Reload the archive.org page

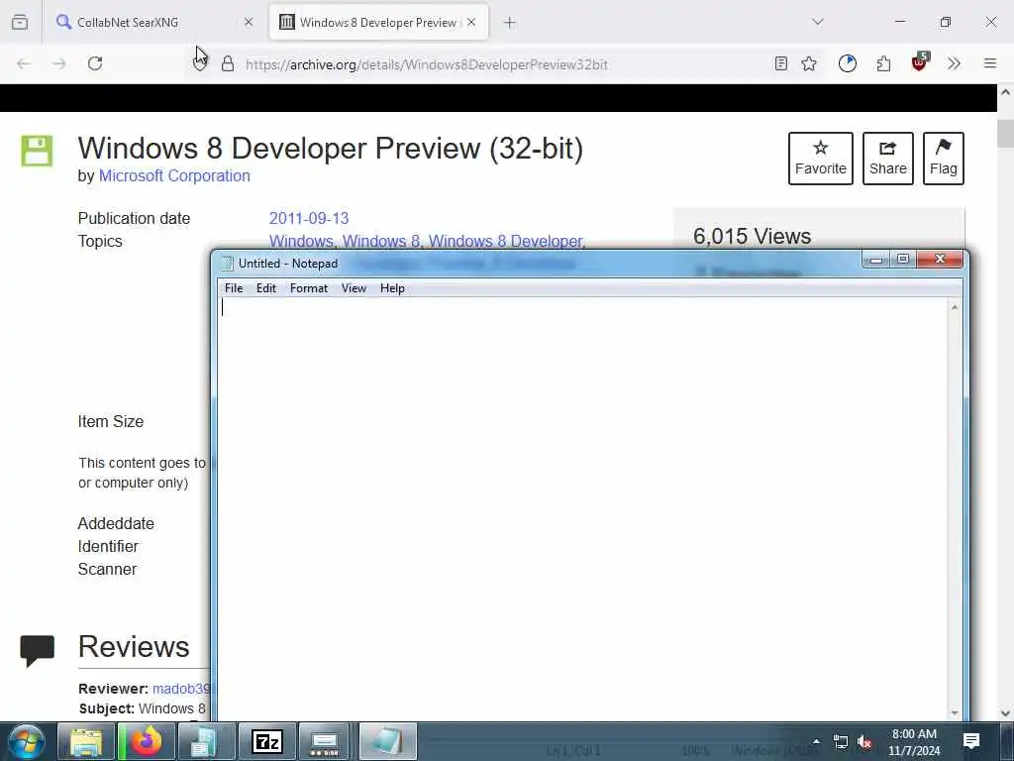click(95, 63)
